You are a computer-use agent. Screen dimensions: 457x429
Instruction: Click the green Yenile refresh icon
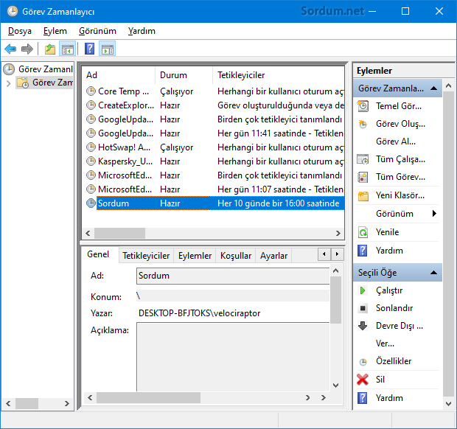point(363,232)
